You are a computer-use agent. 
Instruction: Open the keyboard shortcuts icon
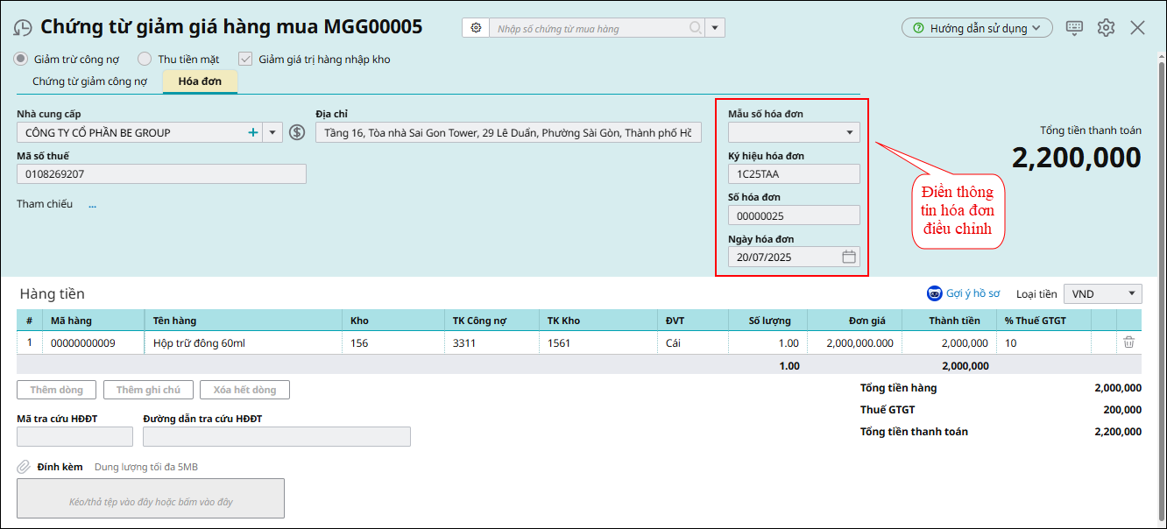[x=1074, y=28]
